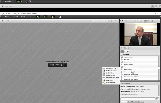Select attendee Maryam Soleimanzadeh in Attendees list
This screenshot has width=161, height=103.
click(139, 67)
